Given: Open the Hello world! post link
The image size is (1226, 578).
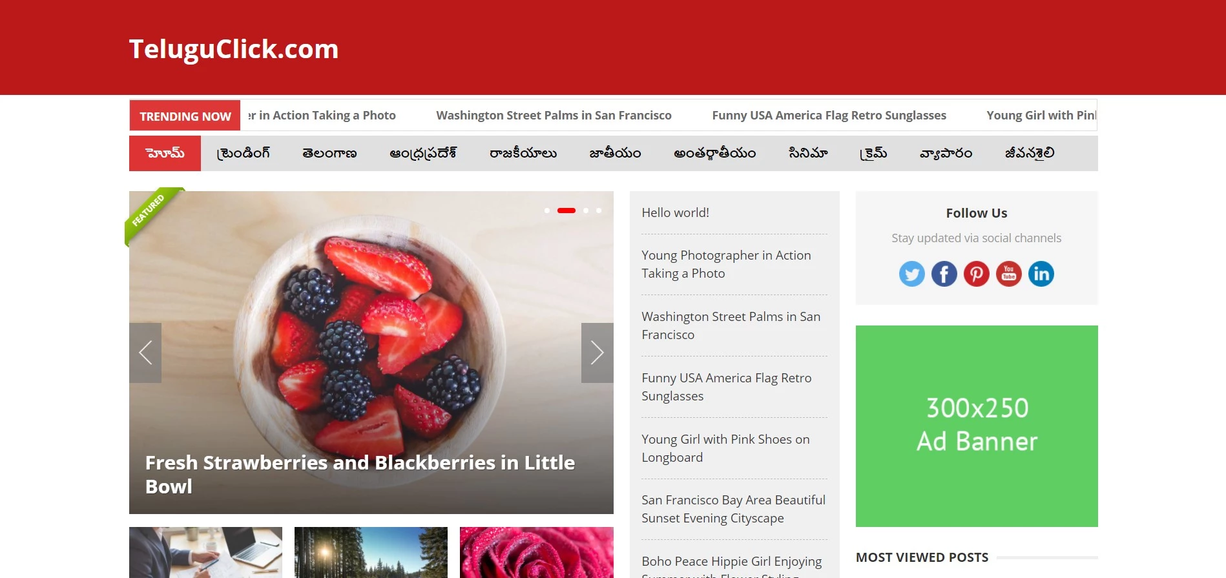Looking at the screenshot, I should [x=675, y=212].
